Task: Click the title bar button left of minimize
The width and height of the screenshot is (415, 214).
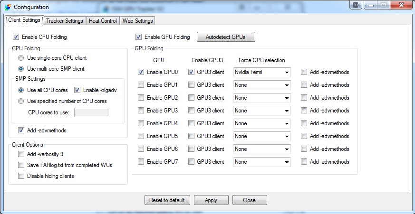Action: (x=357, y=5)
